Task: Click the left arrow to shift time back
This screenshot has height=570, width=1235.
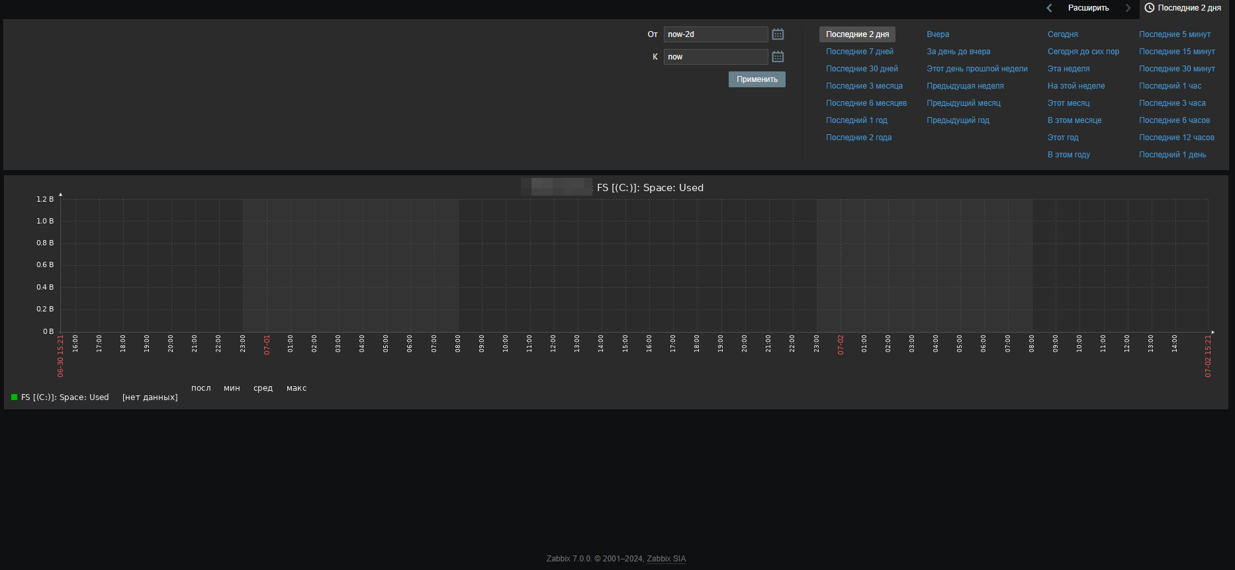Action: click(1049, 8)
